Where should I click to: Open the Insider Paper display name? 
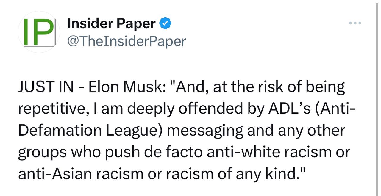(111, 23)
